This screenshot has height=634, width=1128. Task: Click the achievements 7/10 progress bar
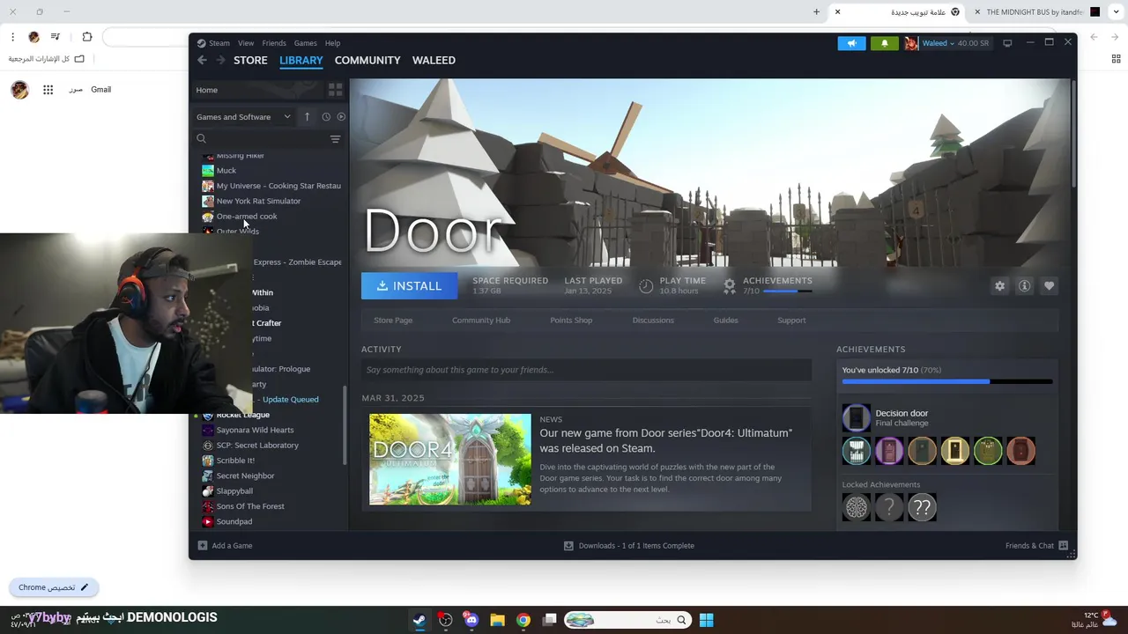pos(947,382)
